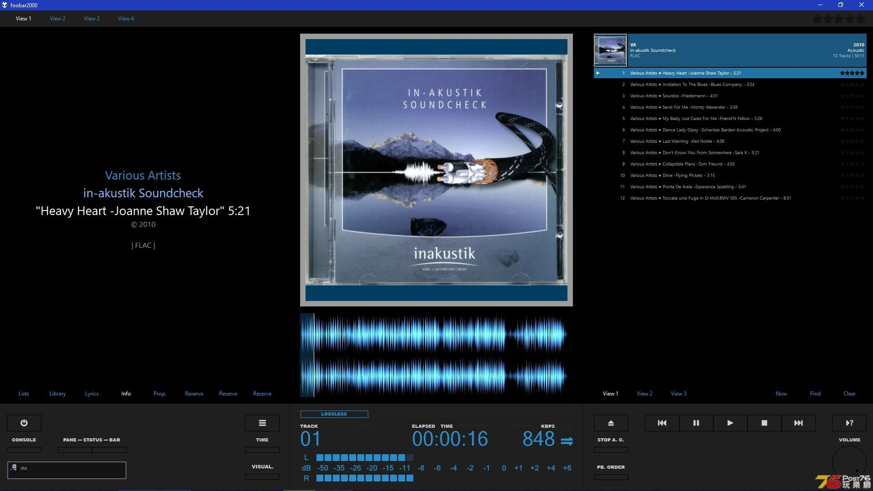Click the stop button
873x491 pixels.
(764, 423)
